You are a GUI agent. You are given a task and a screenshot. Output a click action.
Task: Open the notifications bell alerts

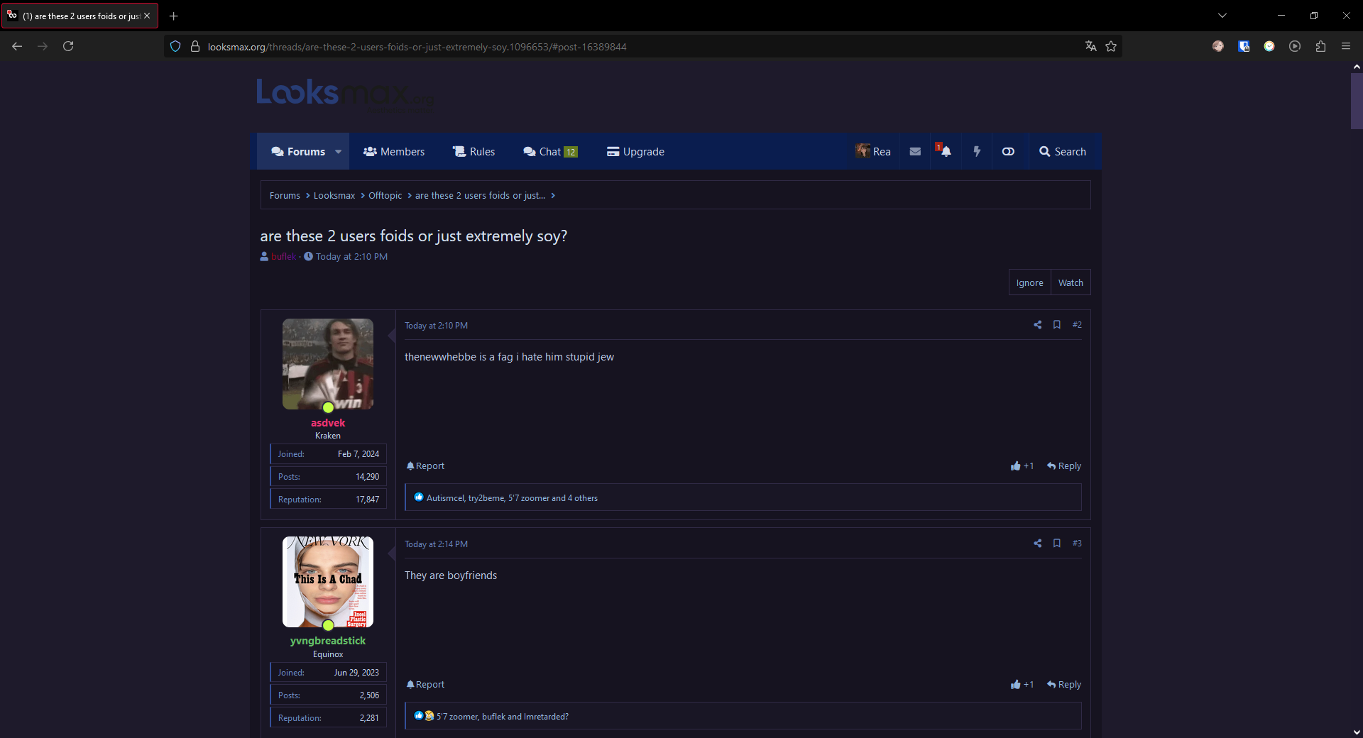pos(945,151)
